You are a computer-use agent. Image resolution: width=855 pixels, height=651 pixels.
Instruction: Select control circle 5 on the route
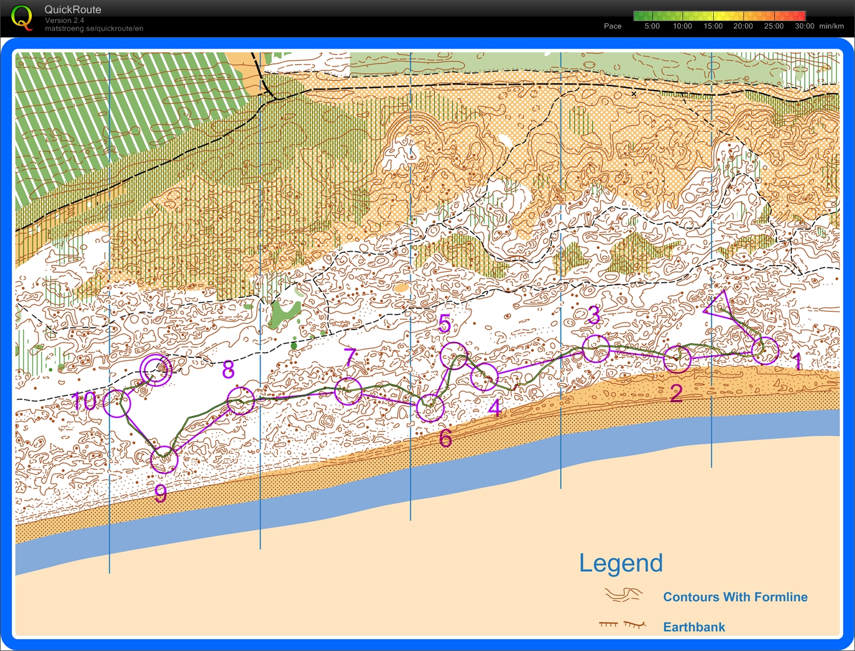coord(455,355)
